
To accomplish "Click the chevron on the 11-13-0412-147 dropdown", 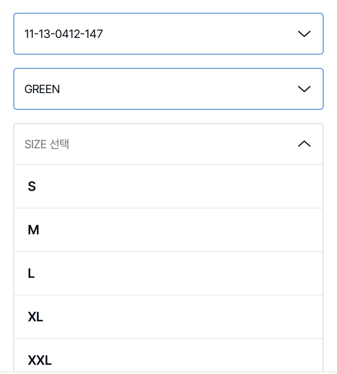I will pyautogui.click(x=304, y=34).
